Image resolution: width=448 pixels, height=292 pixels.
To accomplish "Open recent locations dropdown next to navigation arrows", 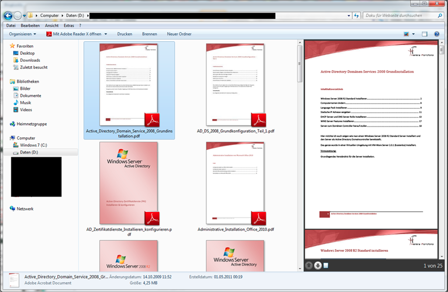I will pos(24,16).
